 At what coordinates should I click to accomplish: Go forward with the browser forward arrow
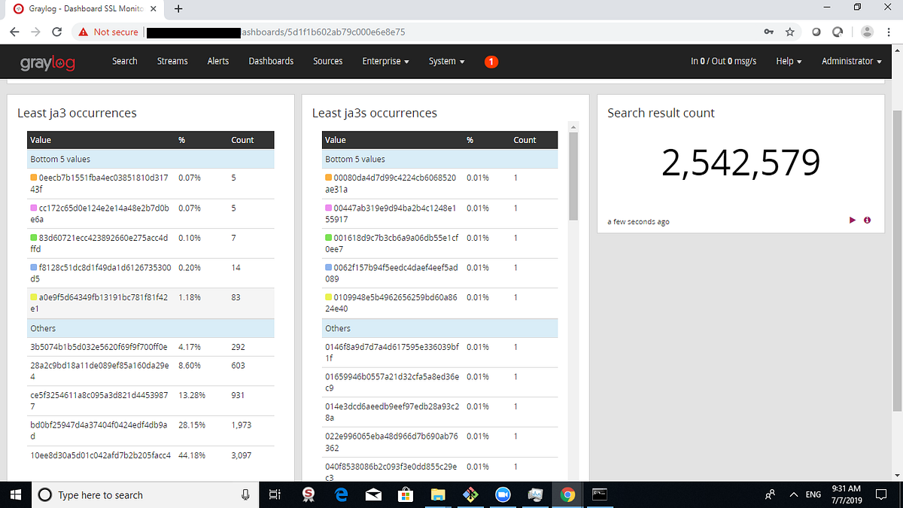pyautogui.click(x=35, y=32)
